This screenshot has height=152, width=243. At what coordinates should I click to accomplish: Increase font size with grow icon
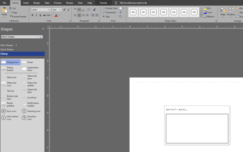[65, 10]
